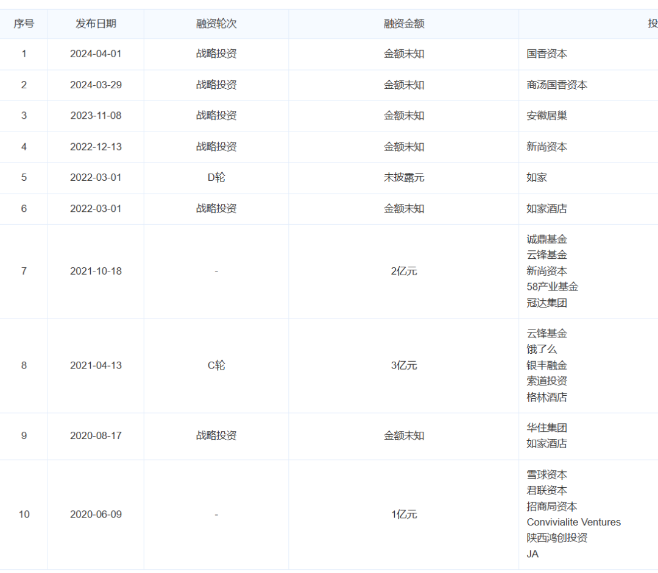Open investor link 诚鼎基金
Screen dimensions: 658x573
pyautogui.click(x=547, y=239)
